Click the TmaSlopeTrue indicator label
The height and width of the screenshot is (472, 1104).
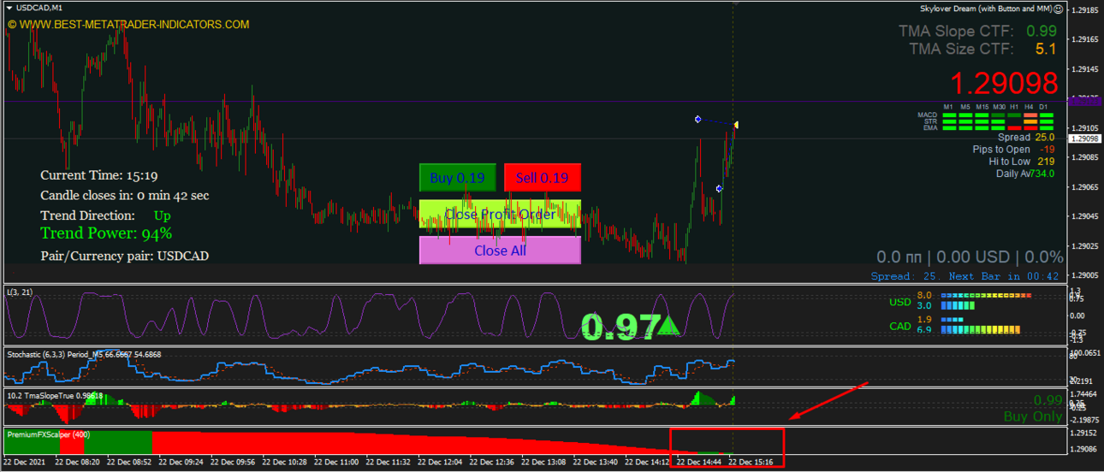55,395
